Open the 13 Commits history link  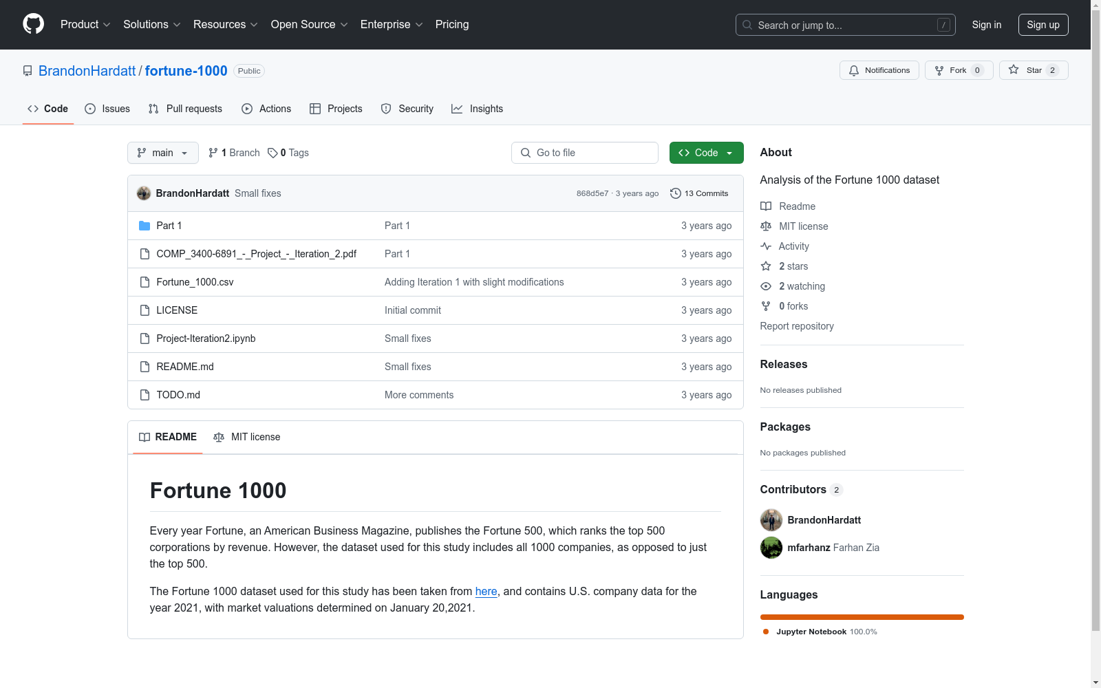click(699, 193)
